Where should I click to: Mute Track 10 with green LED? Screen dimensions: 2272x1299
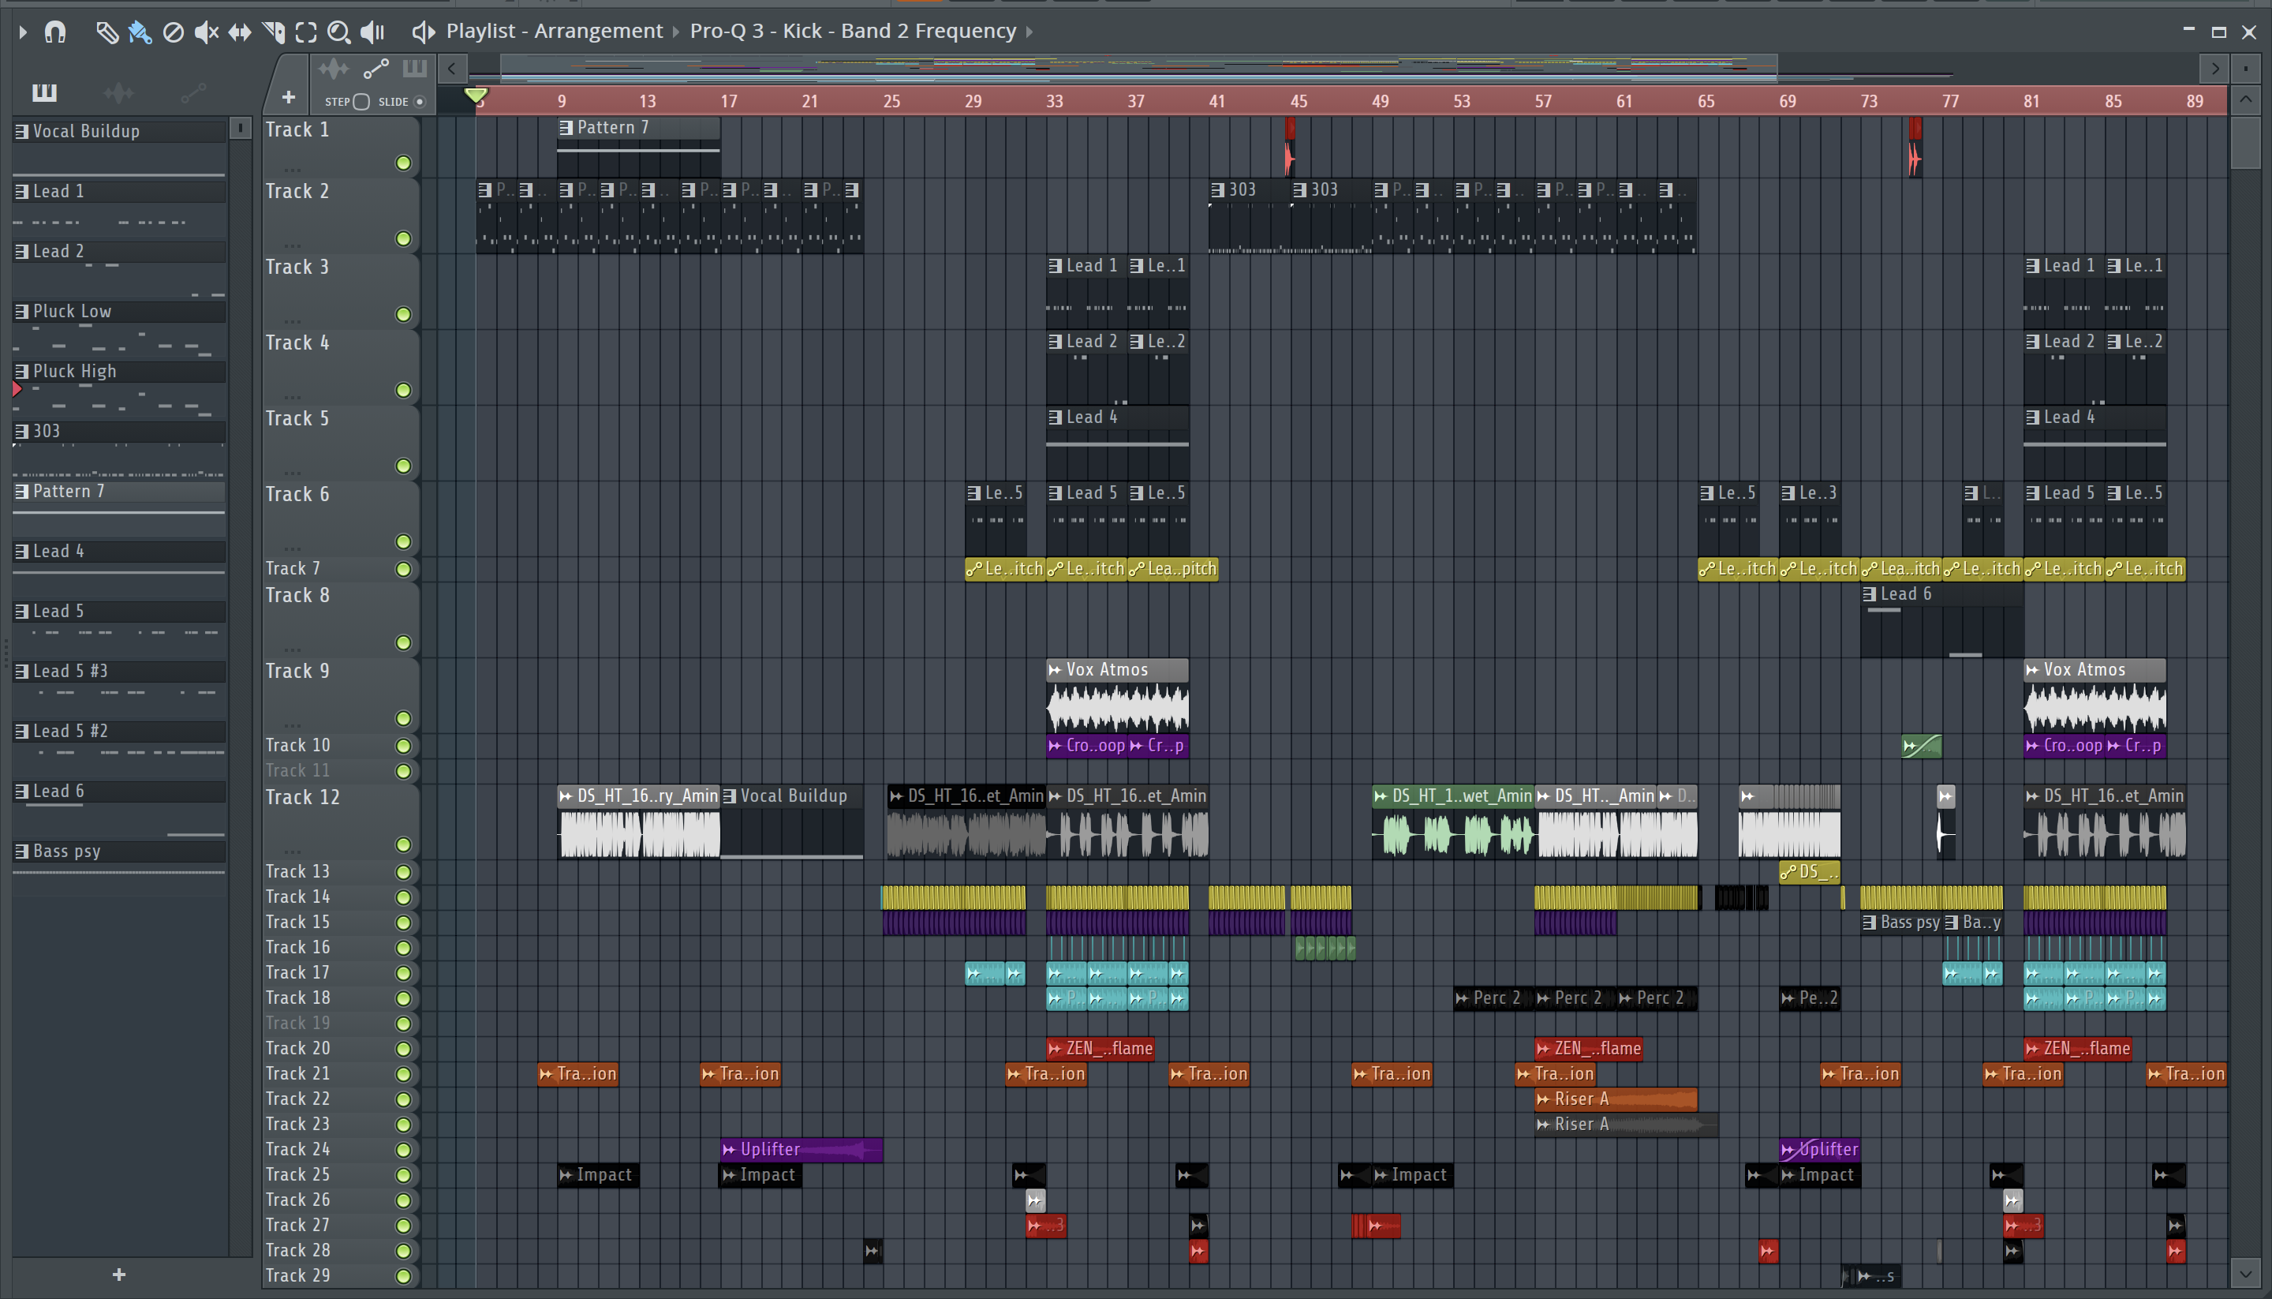(x=403, y=746)
